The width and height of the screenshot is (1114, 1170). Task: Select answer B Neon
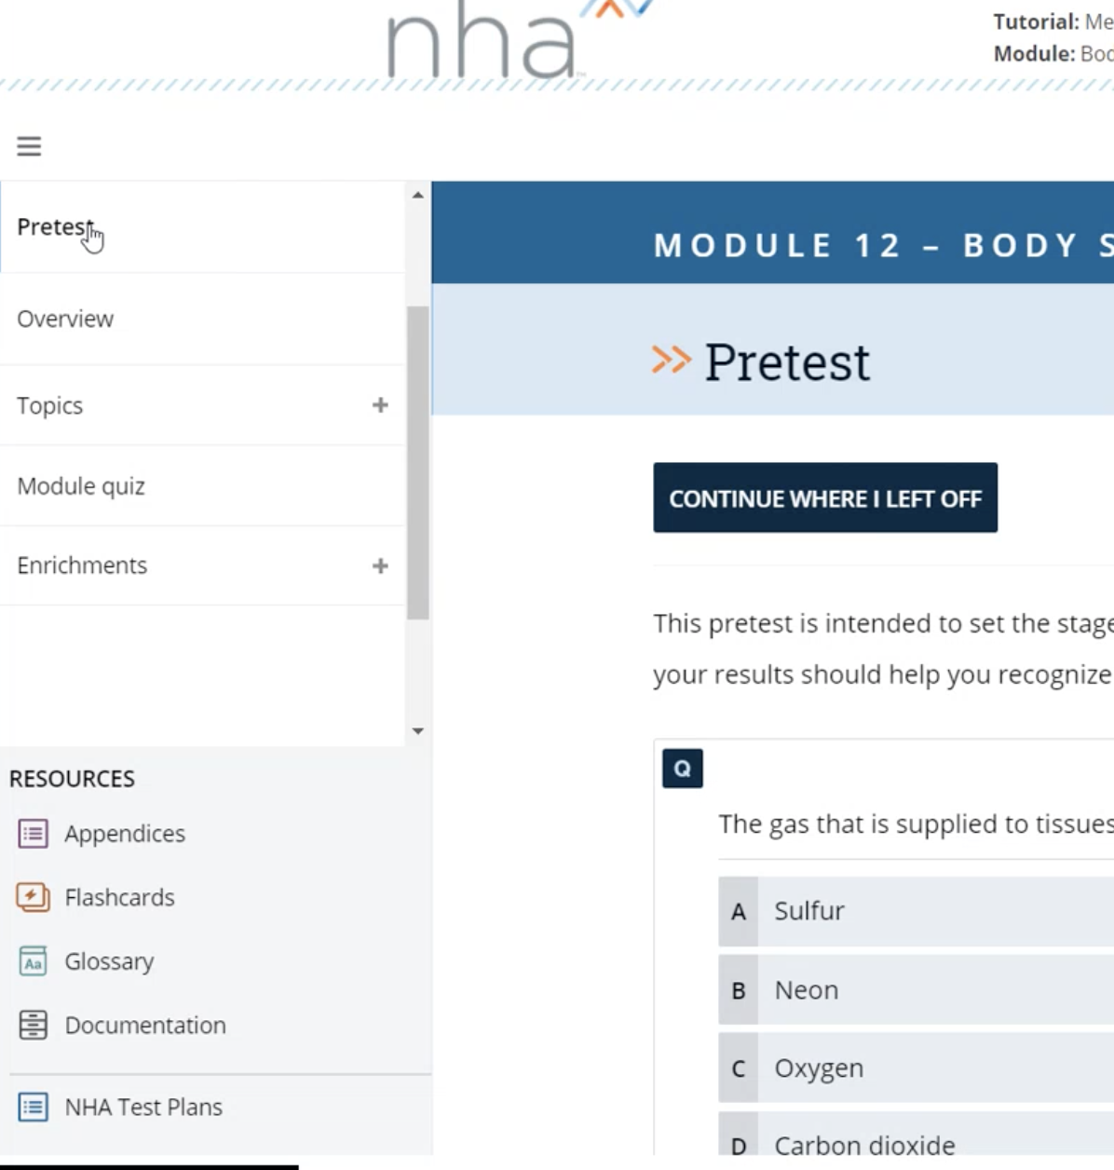click(x=916, y=990)
